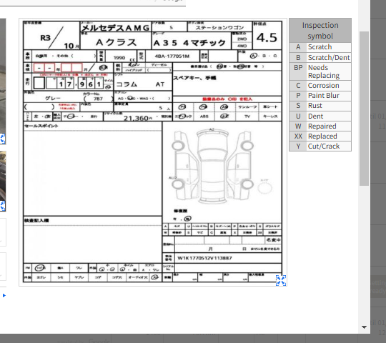Screen dimensions: 386x343
Task: Select the "Cut/Crack" row labelled Y
Action: pos(320,146)
